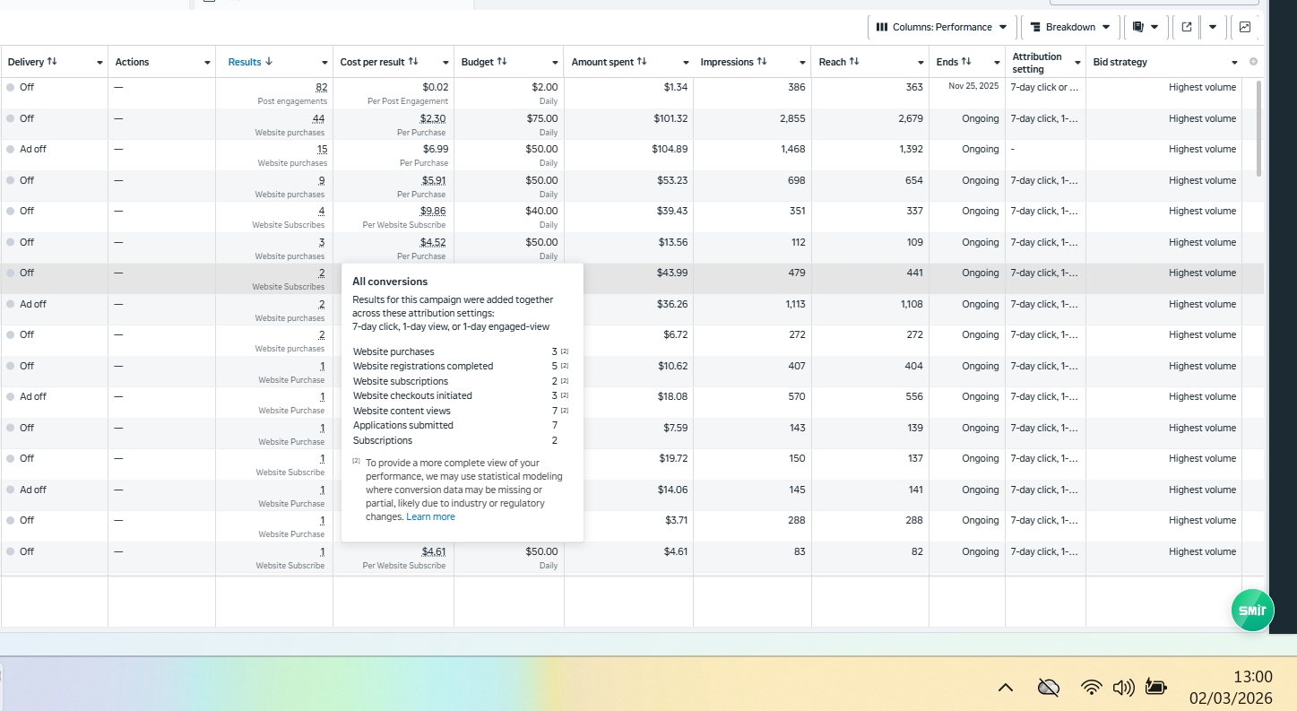1297x711 pixels.
Task: Click the Export table data icon
Action: click(1187, 27)
